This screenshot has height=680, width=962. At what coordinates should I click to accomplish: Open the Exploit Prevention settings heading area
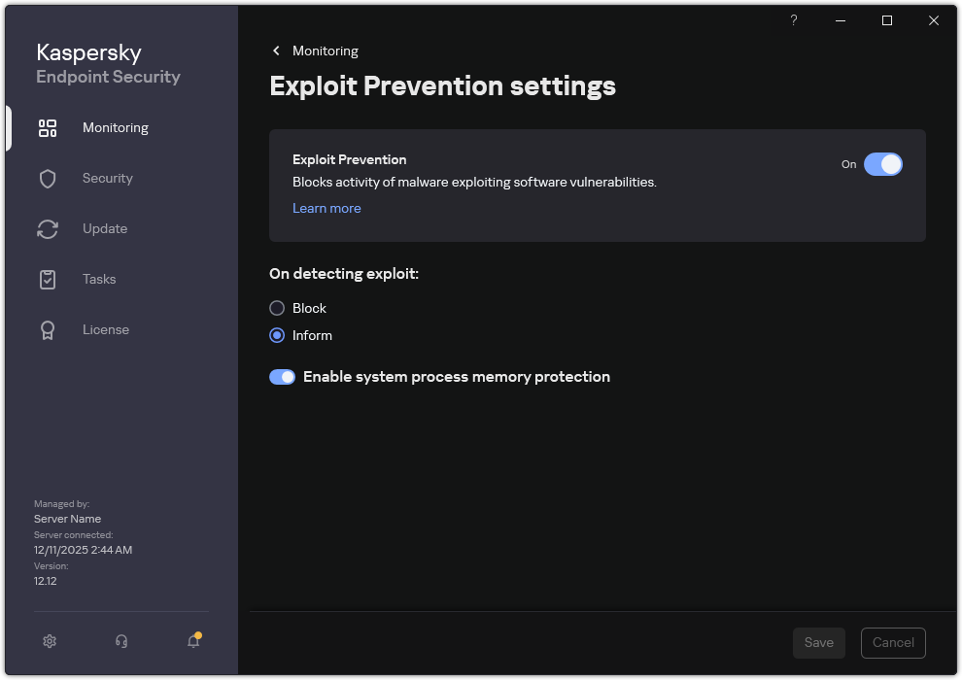coord(442,85)
